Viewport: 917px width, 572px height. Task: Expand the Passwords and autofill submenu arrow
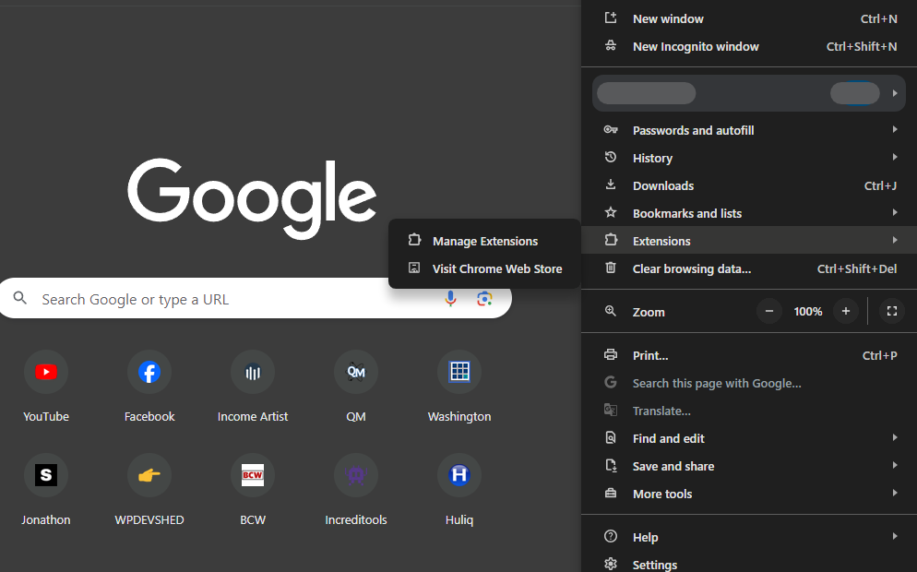pyautogui.click(x=895, y=129)
